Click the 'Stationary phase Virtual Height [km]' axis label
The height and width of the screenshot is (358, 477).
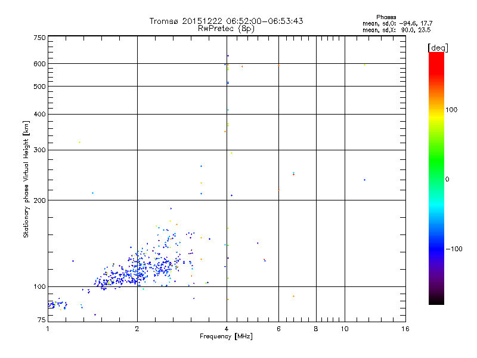pyautogui.click(x=26, y=179)
